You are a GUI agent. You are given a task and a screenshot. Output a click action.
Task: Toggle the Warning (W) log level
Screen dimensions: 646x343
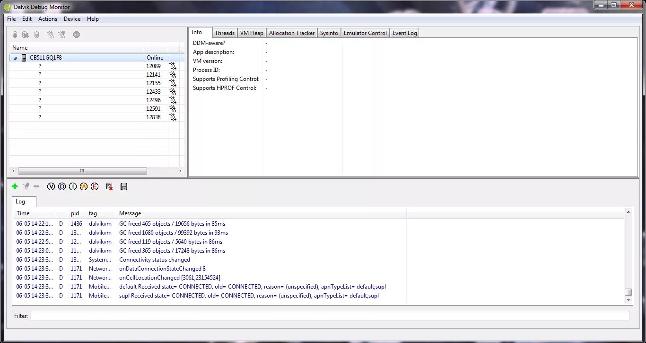click(84, 187)
